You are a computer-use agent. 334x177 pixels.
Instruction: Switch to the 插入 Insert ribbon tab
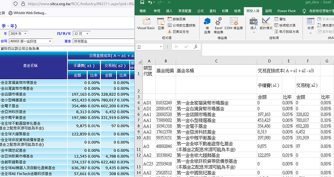coord(169,11)
